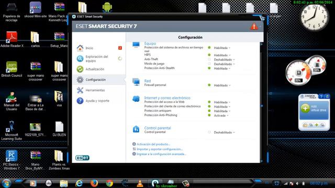335x188 pixels.
Task: Launch Internet Explorer from taskbar
Action: click(79, 183)
